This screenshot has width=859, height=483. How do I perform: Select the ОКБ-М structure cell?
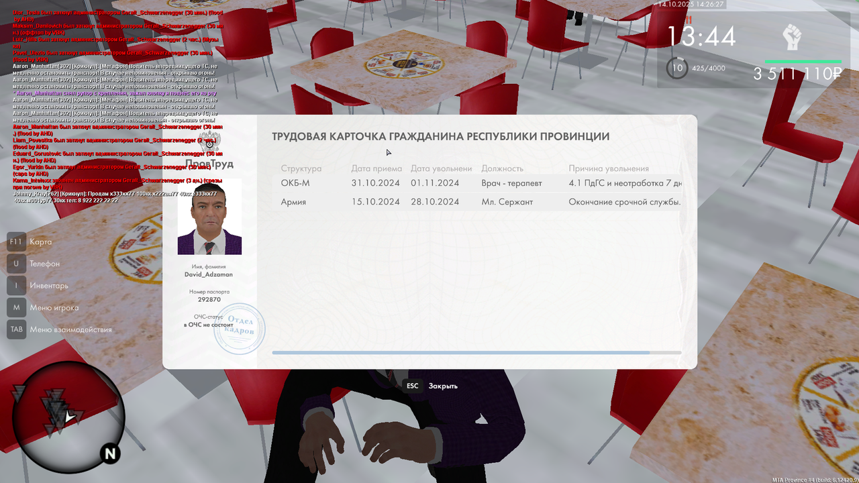(x=295, y=183)
